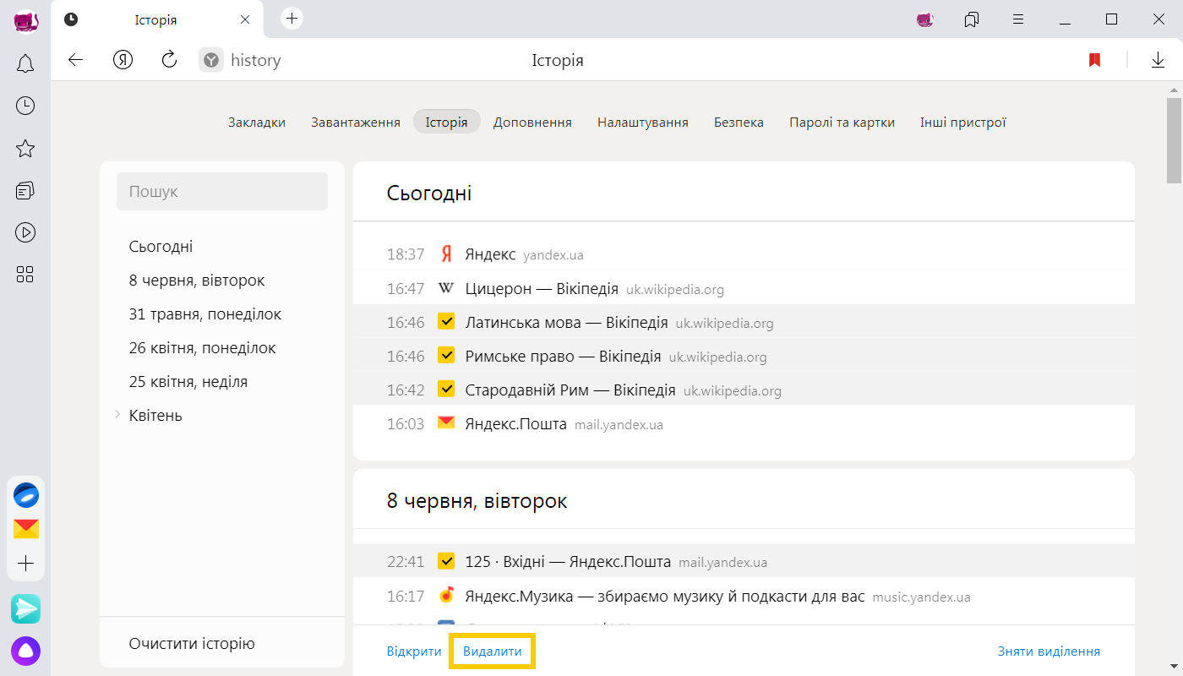Screen dimensions: 1183x676
Task: Uncheck Стародавній Рим — Вікіпедія checkbox
Action: pos(446,390)
